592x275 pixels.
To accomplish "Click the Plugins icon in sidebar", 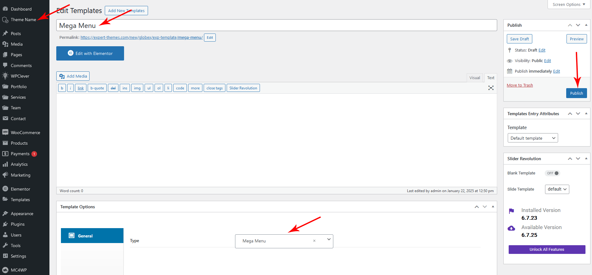I will point(5,224).
